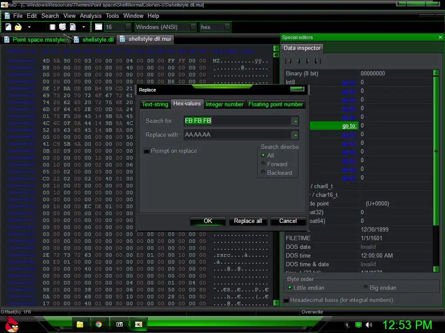445x333 pixels.
Task: Click the bytes per row spinner arrows
Action: 128,27
